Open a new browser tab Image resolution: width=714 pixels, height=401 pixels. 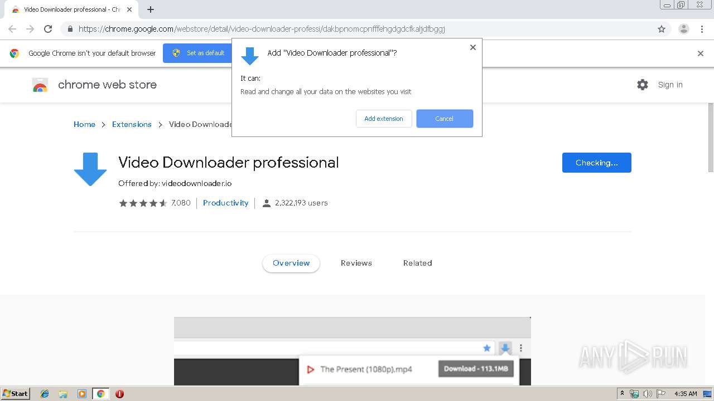[151, 9]
